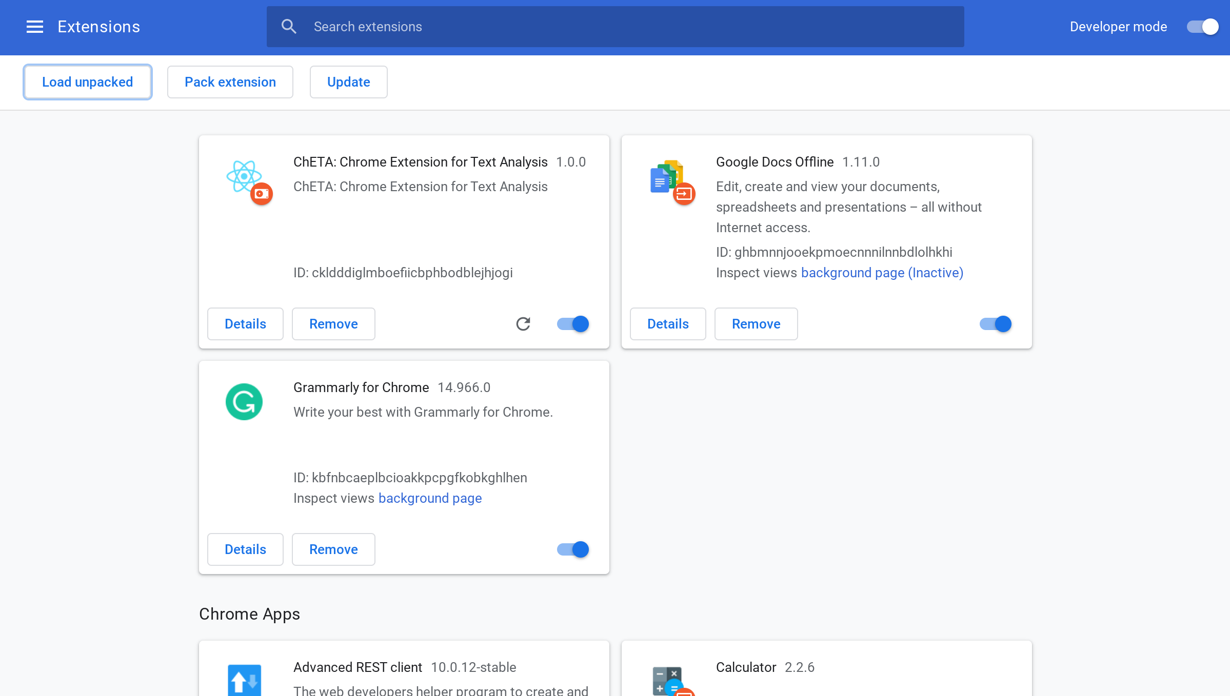Click the Grammarly green G icon

[244, 402]
